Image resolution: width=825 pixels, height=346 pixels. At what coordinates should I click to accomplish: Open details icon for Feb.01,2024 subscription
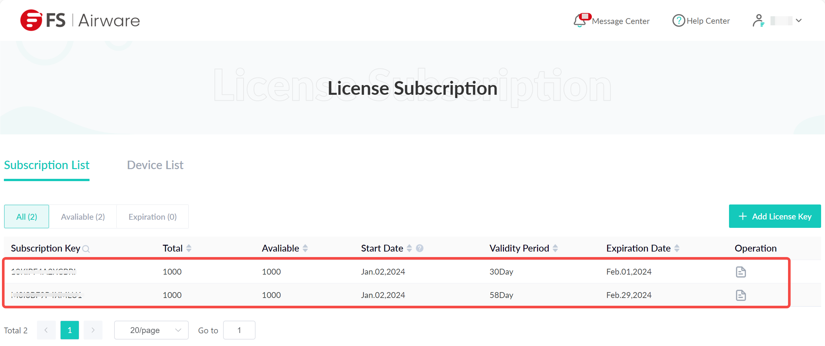741,272
